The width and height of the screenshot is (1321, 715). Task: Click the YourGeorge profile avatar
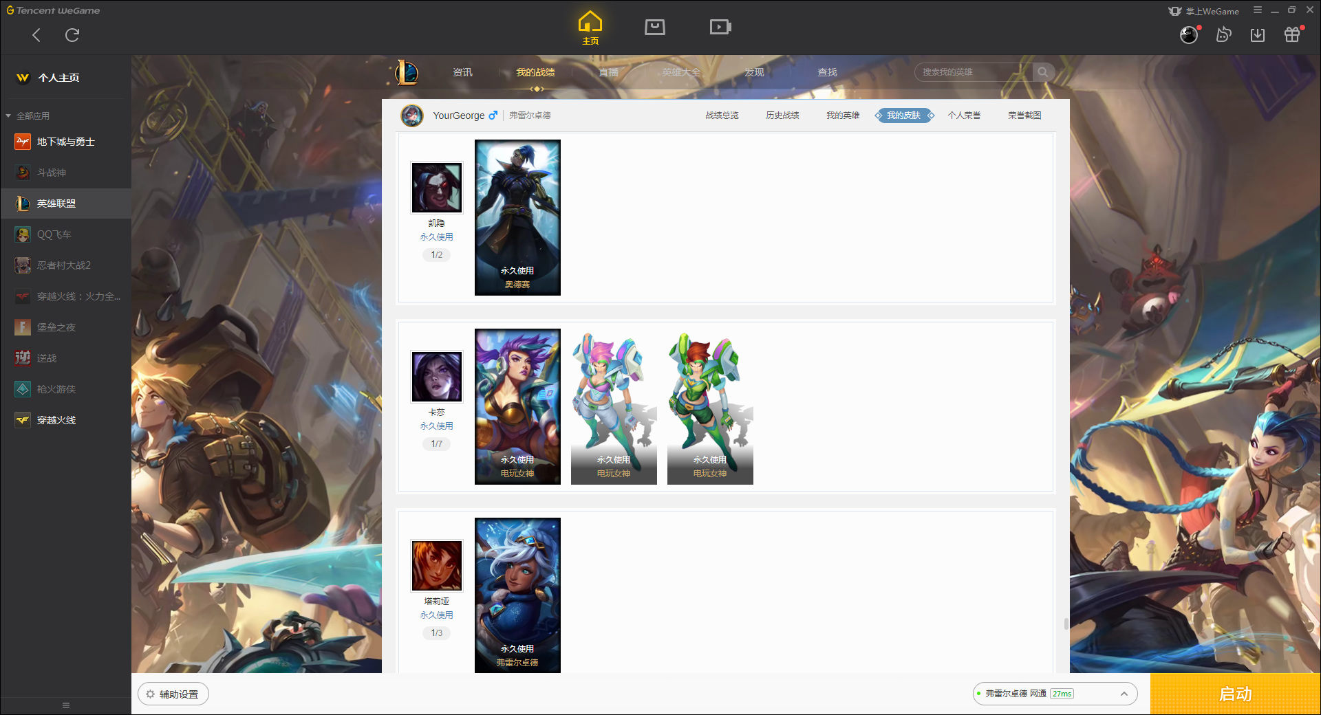(x=412, y=115)
